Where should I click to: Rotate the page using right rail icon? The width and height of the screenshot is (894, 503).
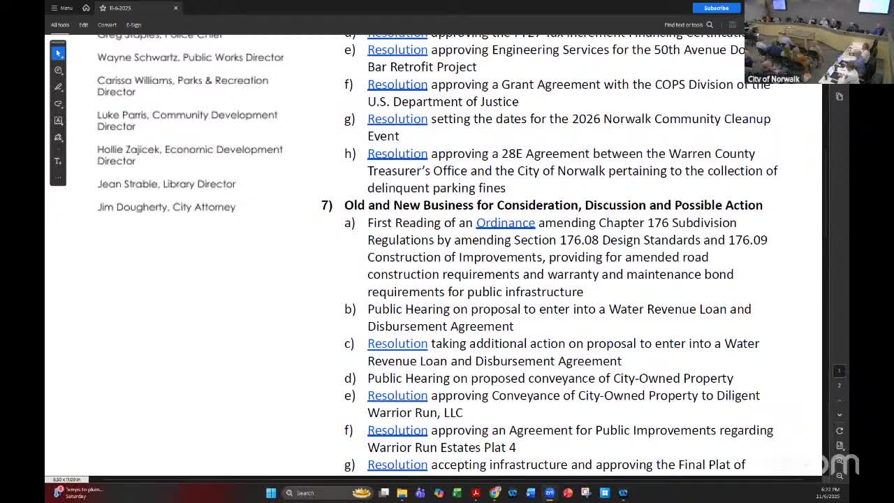[x=840, y=430]
